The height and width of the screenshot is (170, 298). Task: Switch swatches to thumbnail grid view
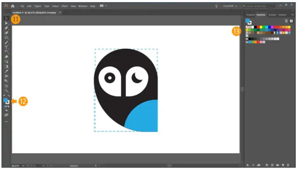click(x=291, y=21)
